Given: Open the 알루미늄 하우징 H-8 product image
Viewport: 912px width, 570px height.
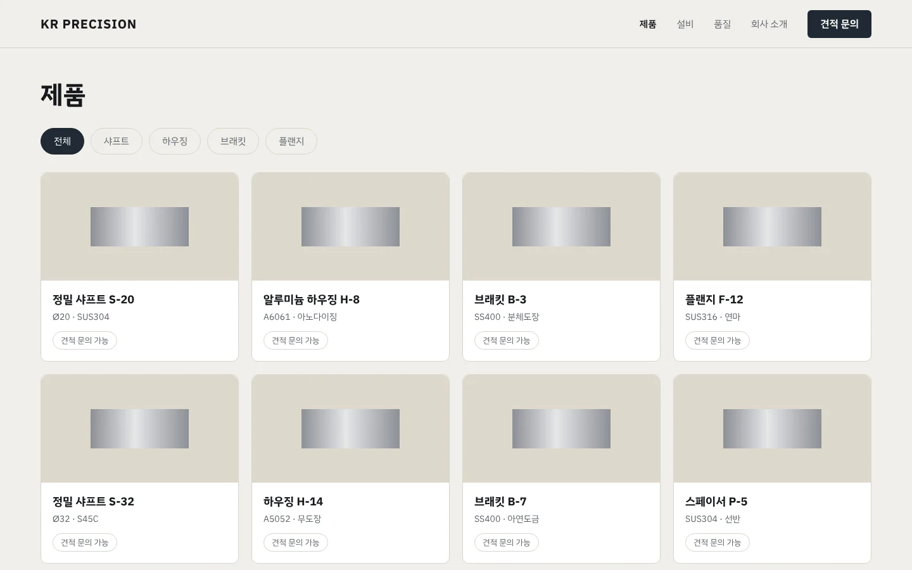Looking at the screenshot, I should [350, 227].
